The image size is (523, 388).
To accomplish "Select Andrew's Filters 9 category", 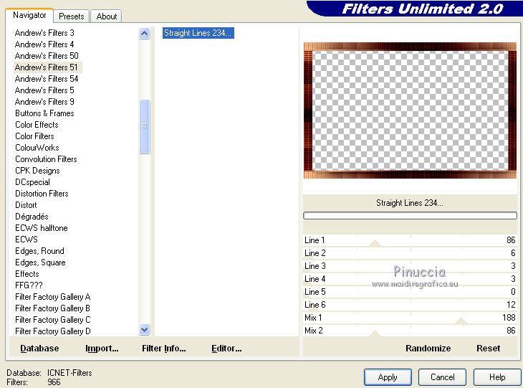I will pos(44,102).
